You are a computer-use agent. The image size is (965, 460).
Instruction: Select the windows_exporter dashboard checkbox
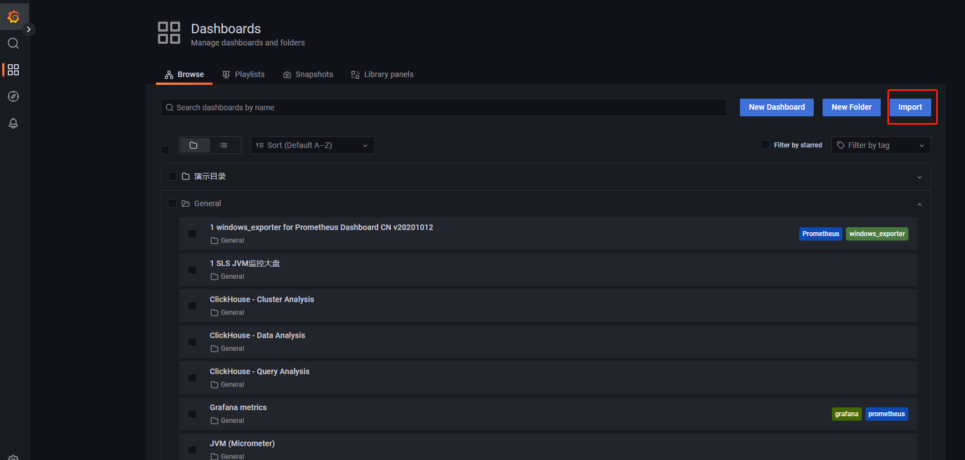point(192,234)
